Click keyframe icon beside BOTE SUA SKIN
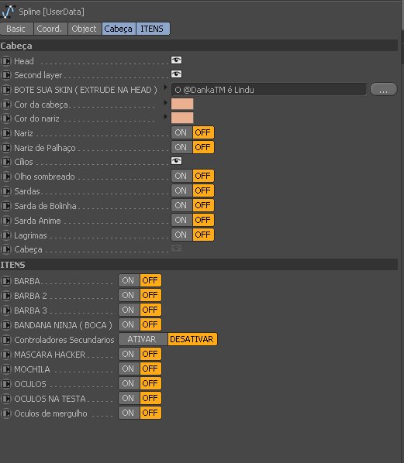Screen dimensions: 404x463 pos(6,90)
